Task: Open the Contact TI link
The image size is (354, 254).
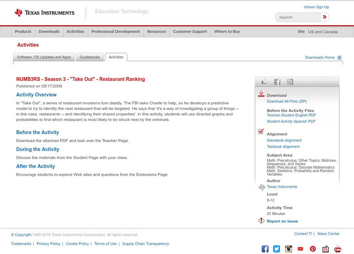Action: (303, 234)
